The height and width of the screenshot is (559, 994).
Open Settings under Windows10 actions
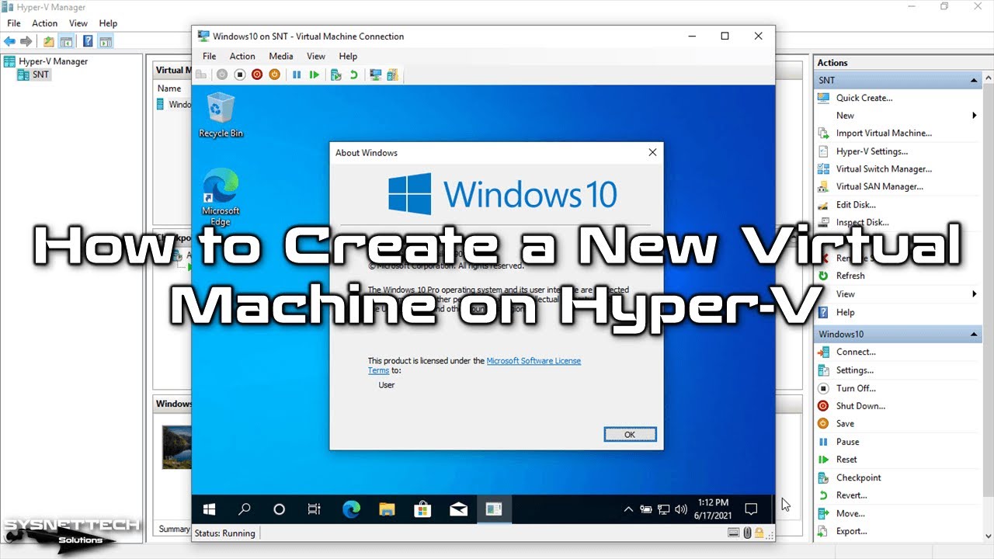click(x=855, y=370)
